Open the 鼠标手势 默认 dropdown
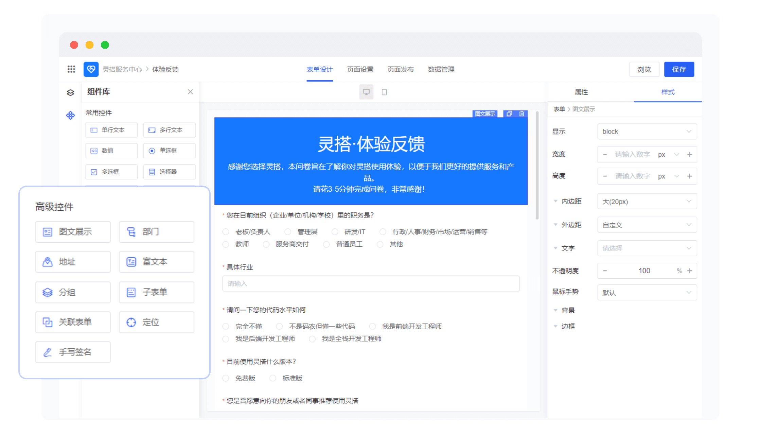This screenshot has height=435, width=761. (647, 293)
